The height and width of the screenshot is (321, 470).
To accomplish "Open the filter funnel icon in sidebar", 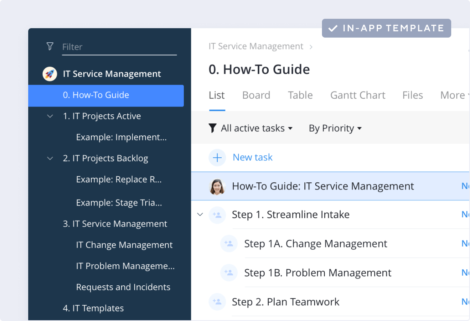I will click(50, 46).
